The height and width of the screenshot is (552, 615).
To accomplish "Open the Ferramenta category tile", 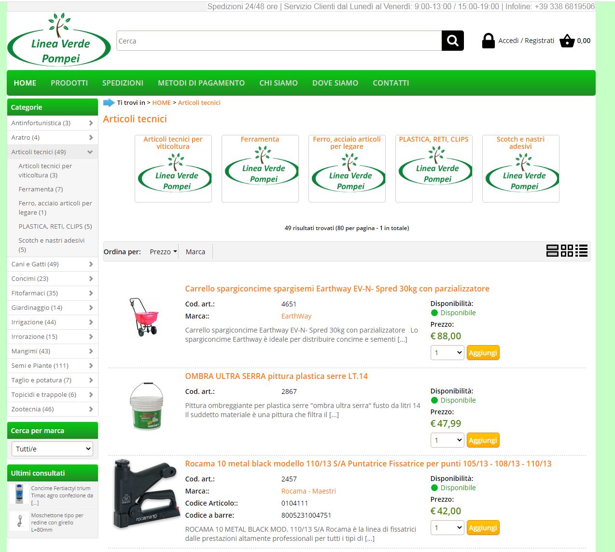I will pos(260,169).
